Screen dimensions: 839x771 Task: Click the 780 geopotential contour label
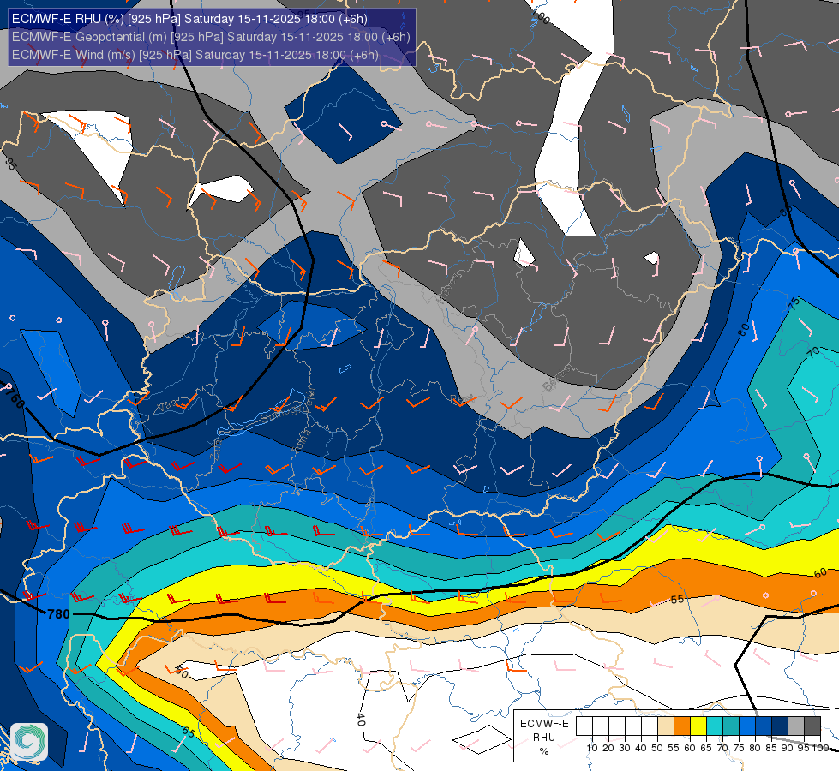(x=58, y=613)
